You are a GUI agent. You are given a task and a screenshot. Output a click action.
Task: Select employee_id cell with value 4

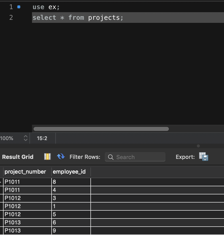(71, 190)
